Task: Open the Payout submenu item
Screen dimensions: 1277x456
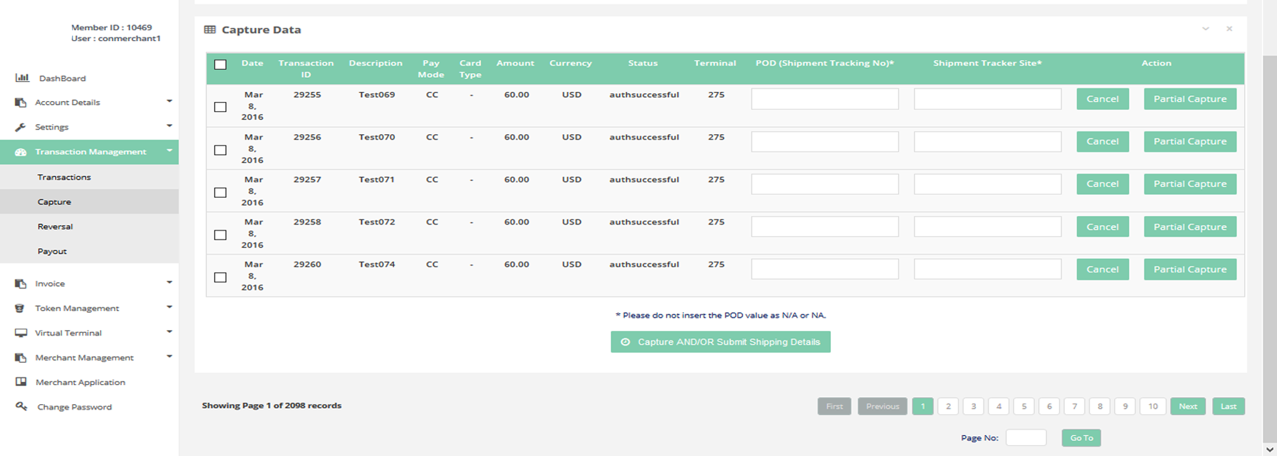Action: (52, 251)
